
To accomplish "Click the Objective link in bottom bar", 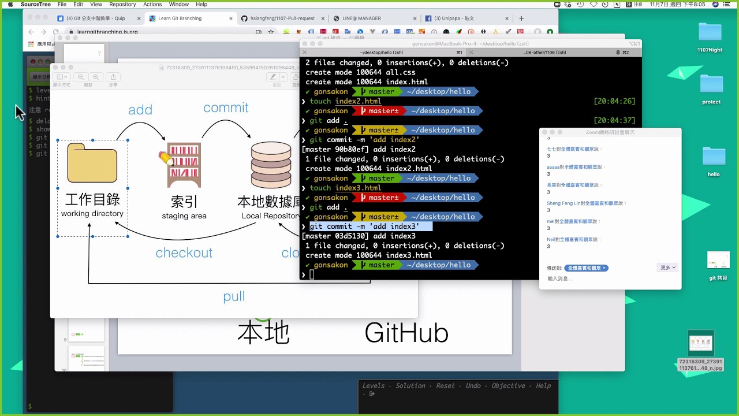I will 508,386.
